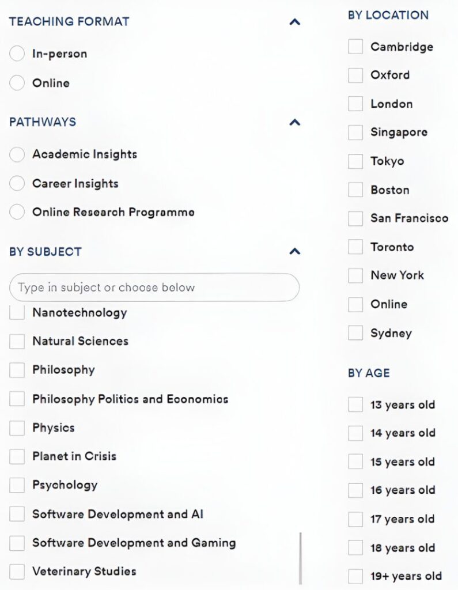The height and width of the screenshot is (590, 458).
Task: Check the Cambridge location checkbox
Action: 355,47
